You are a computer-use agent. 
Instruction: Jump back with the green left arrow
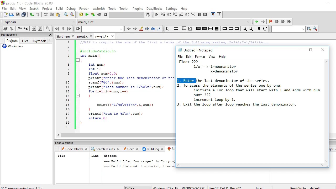click(256, 22)
